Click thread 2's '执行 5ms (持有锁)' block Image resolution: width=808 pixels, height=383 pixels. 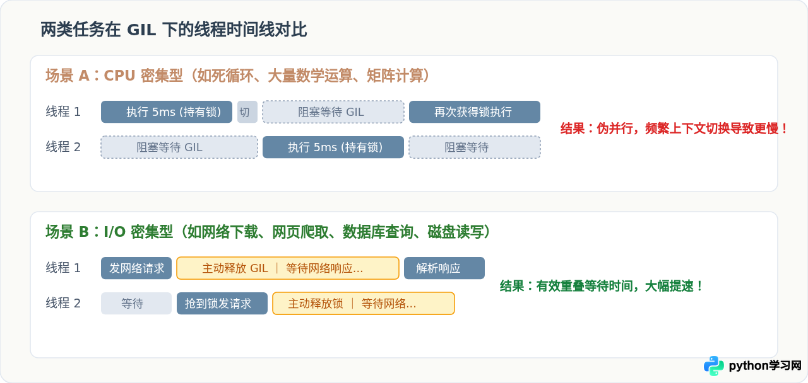point(333,147)
